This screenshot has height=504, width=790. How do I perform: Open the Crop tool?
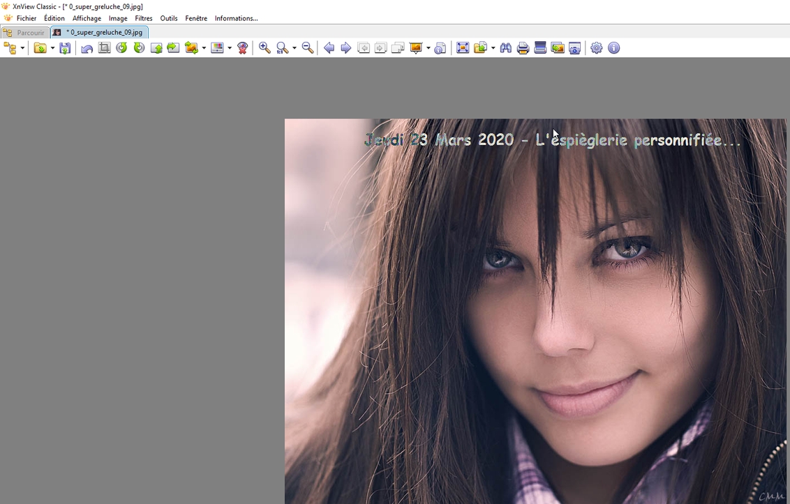coord(104,47)
